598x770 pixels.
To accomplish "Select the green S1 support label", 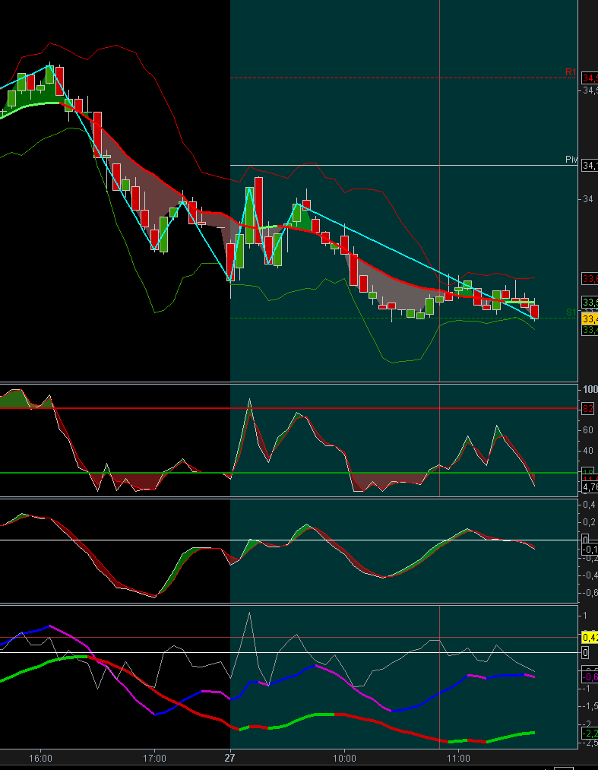I will point(571,312).
